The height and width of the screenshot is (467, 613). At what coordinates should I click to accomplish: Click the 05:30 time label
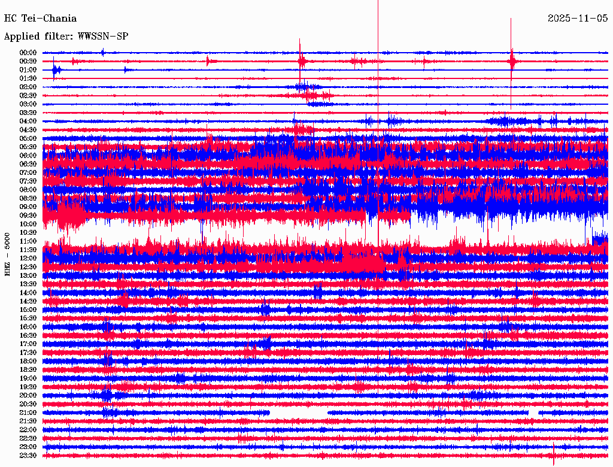pyautogui.click(x=28, y=147)
